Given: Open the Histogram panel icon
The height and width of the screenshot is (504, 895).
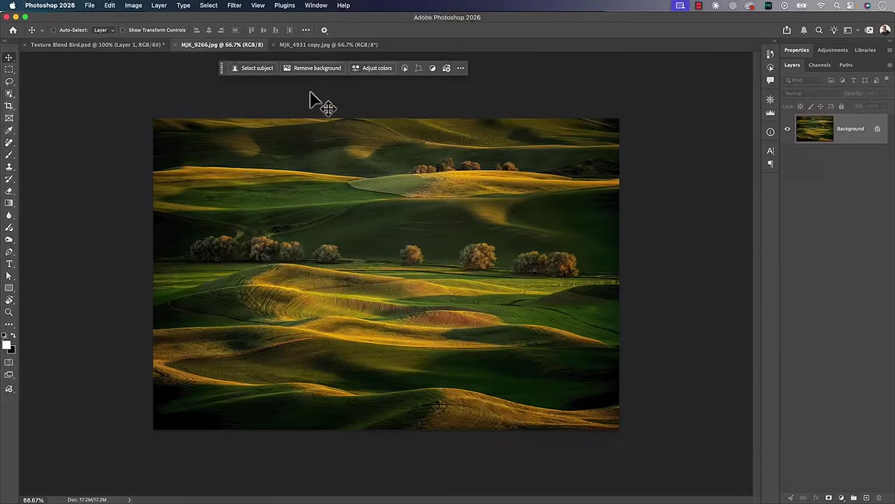Looking at the screenshot, I should tap(770, 113).
